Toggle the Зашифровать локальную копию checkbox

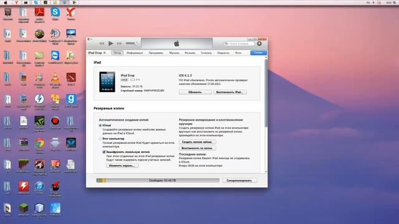click(x=104, y=152)
